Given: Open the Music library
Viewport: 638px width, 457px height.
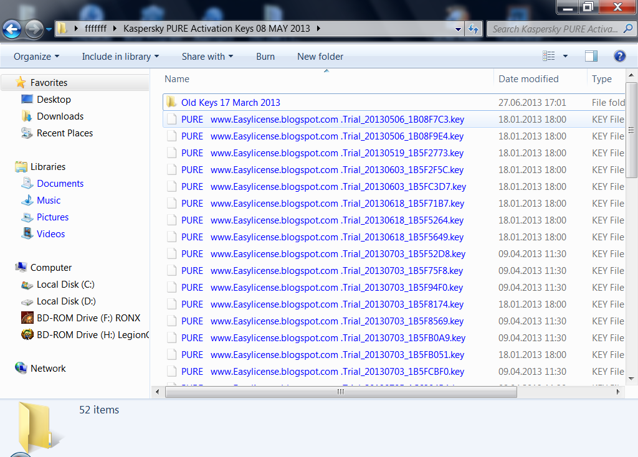Looking at the screenshot, I should [49, 200].
